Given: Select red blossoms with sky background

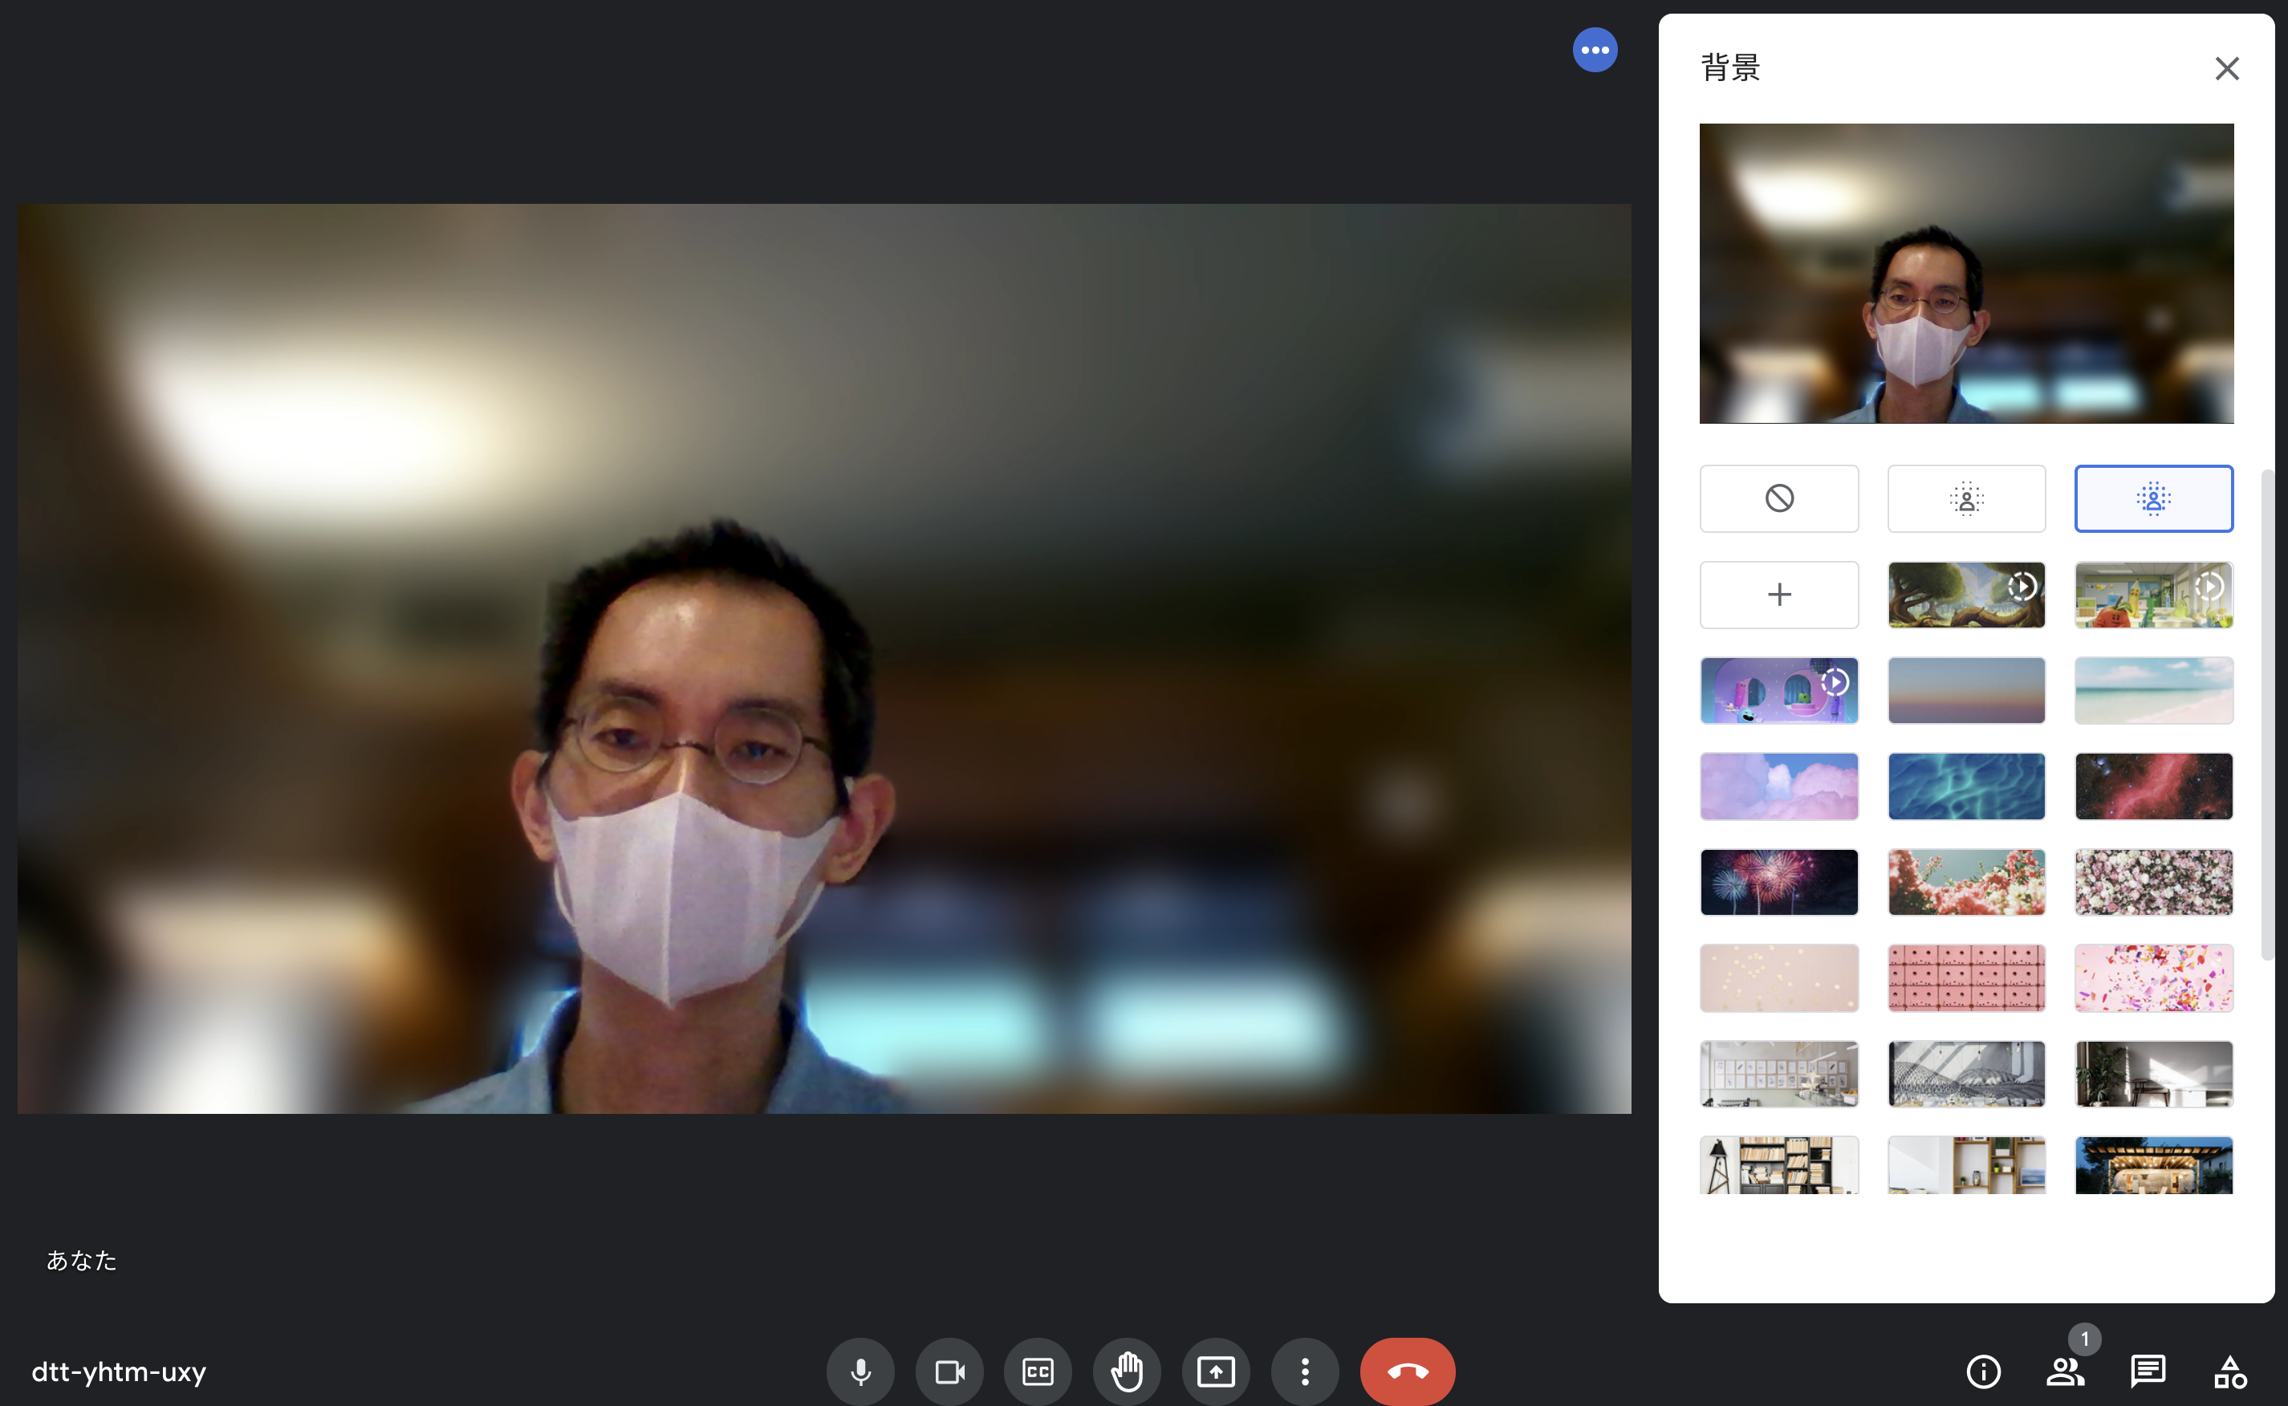Looking at the screenshot, I should [1966, 881].
